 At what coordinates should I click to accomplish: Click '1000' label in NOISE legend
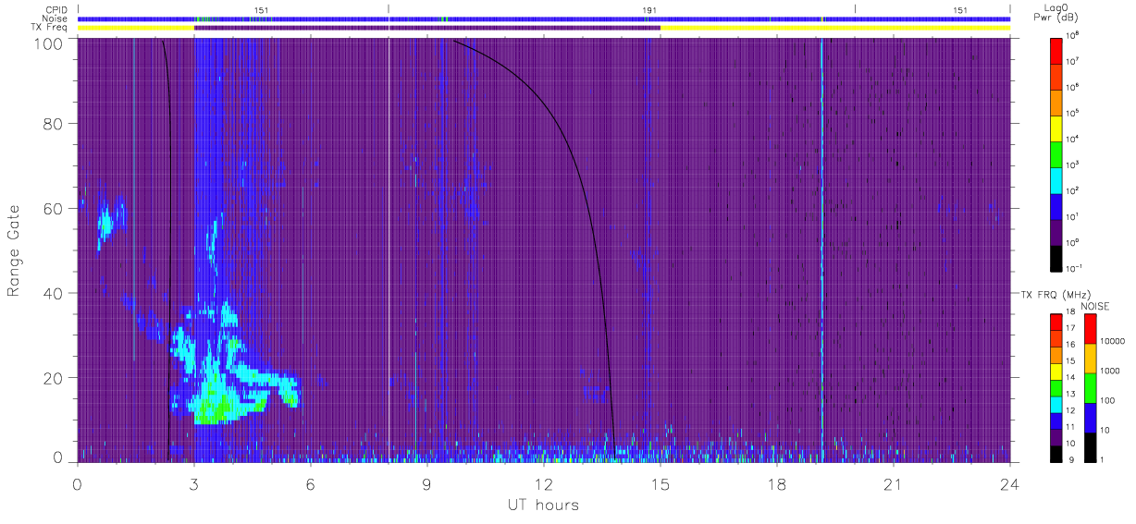(x=1111, y=371)
